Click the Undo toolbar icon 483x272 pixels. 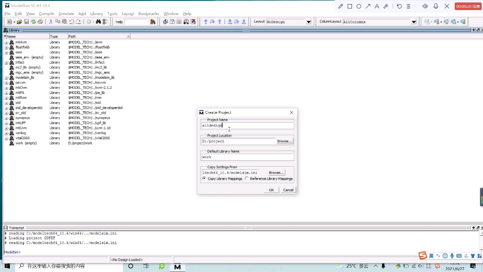[x=72, y=22]
